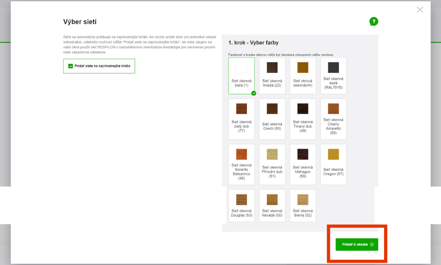Pick the grey 'šedá (RAL7016)' net
Viewport: 441px width, 265px height.
(x=333, y=75)
